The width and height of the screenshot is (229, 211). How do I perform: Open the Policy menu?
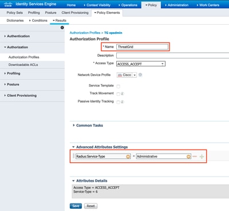coord(151,5)
